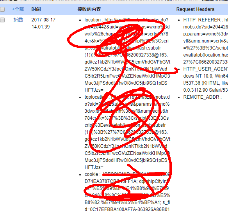Viewport: 228px width, 211px height.
Task: Click the 0.0.3112.90 Safari user agent line
Action: point(206,90)
